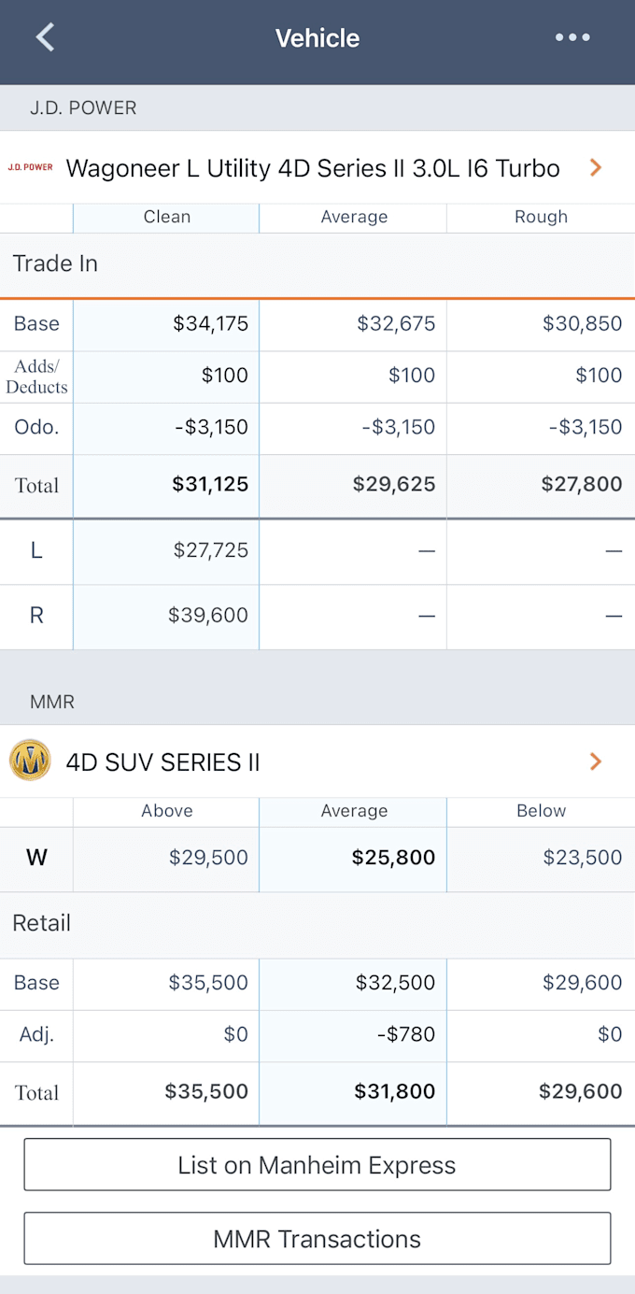The width and height of the screenshot is (635, 1294).
Task: Select Wagoneer L Utility 4D Series II row
Action: [x=317, y=167]
